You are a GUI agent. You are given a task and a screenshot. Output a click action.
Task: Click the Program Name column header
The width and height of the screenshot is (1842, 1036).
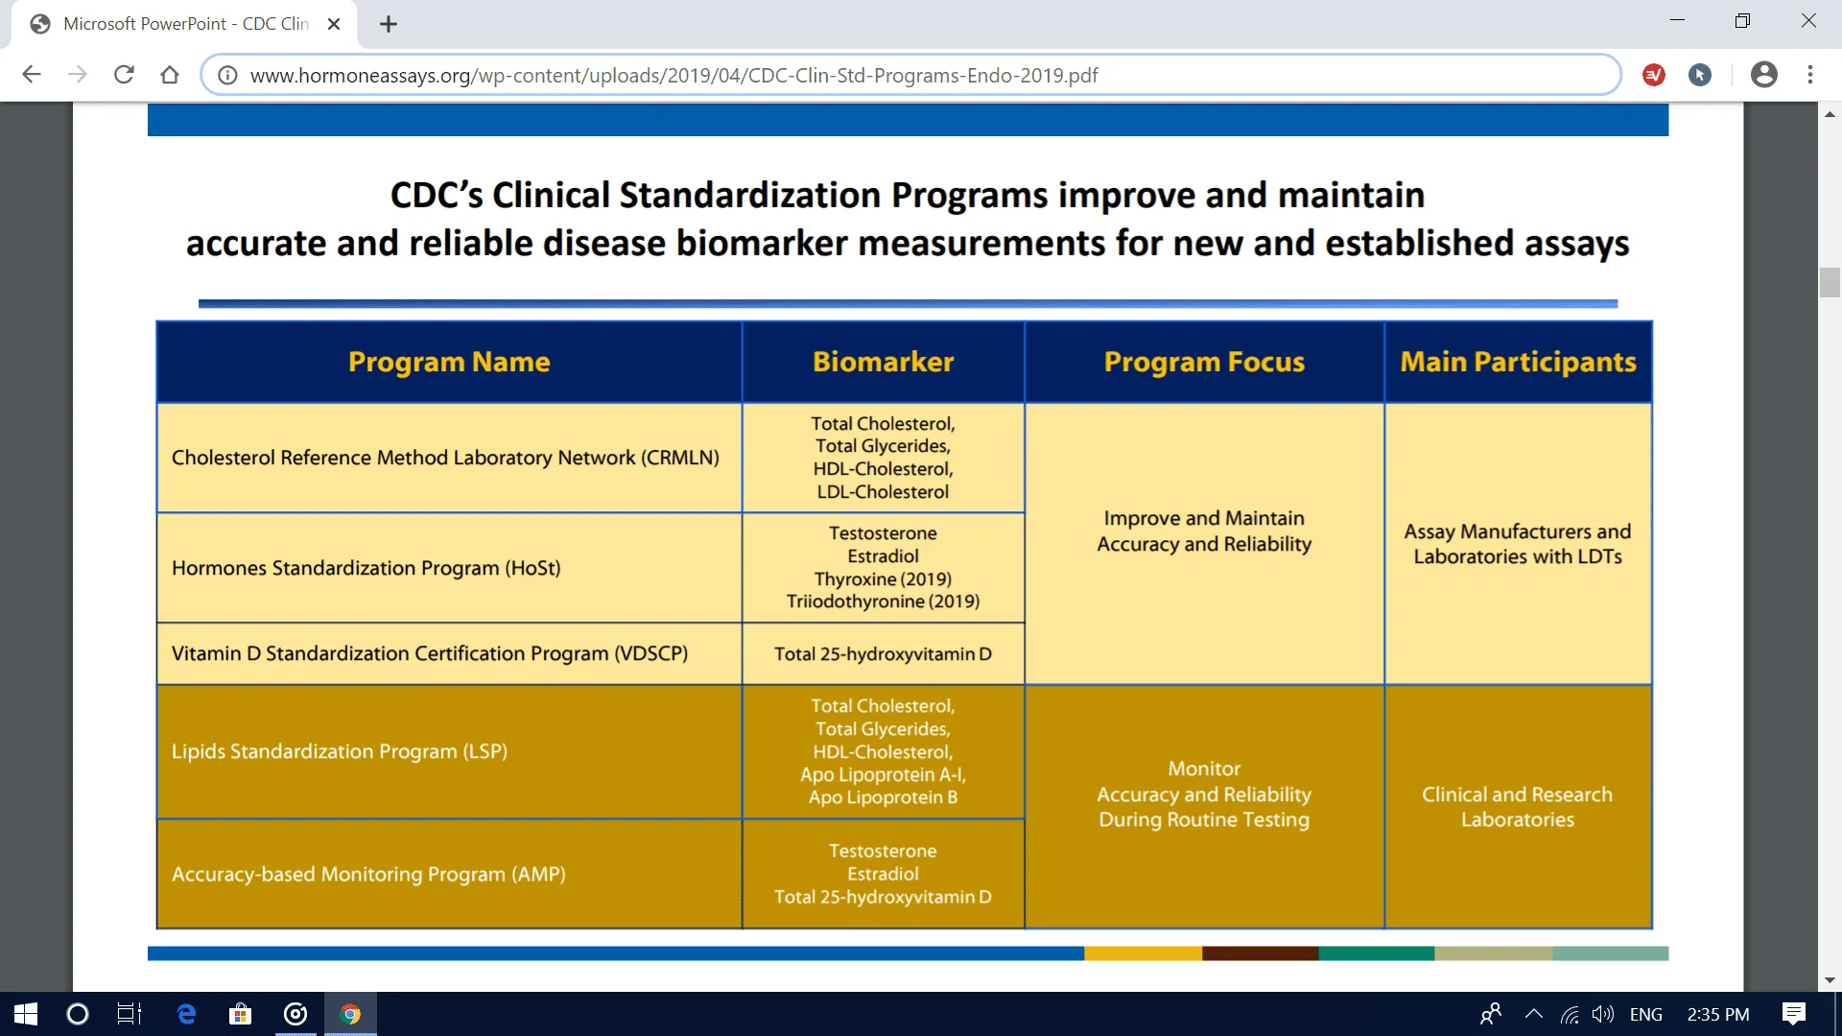click(449, 362)
